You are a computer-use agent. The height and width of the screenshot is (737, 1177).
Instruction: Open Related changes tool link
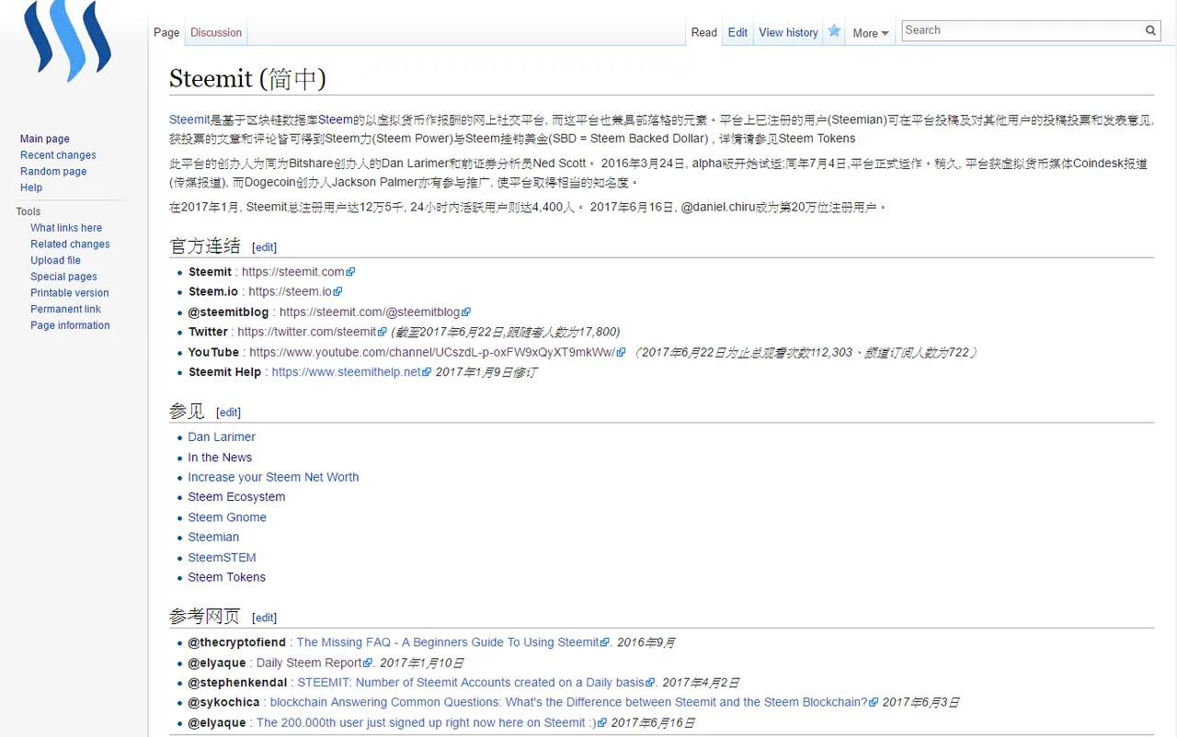[x=70, y=244]
